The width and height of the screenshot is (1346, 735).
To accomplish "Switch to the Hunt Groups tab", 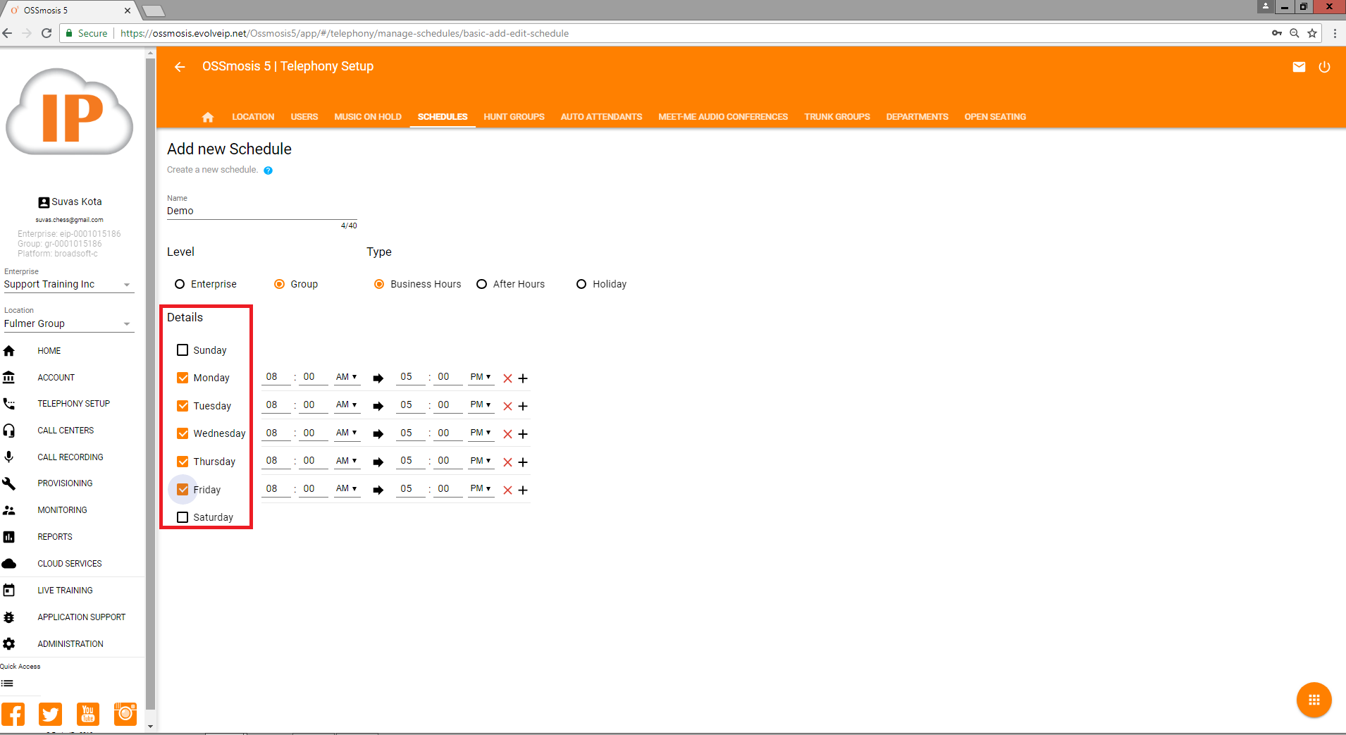I will tap(514, 117).
